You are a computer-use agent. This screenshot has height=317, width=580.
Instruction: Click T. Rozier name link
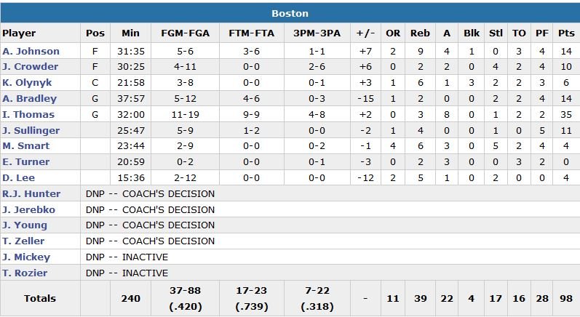25,273
